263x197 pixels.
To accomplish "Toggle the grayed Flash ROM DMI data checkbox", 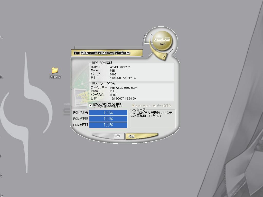I will coord(133,105).
